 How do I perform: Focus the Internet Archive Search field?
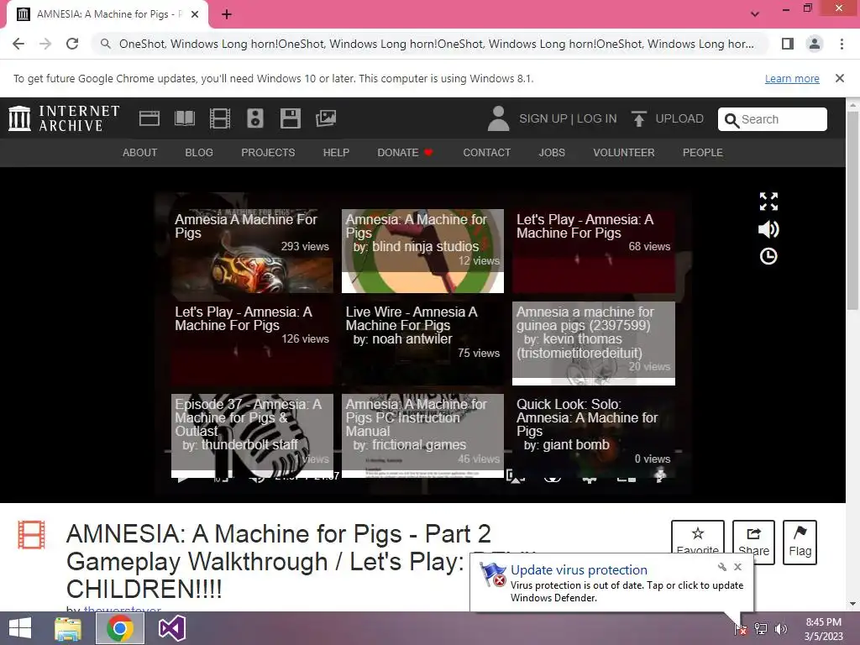pyautogui.click(x=773, y=119)
